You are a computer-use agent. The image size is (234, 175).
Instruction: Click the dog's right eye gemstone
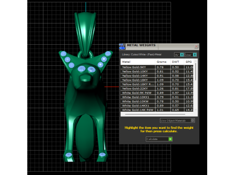coord(92,70)
